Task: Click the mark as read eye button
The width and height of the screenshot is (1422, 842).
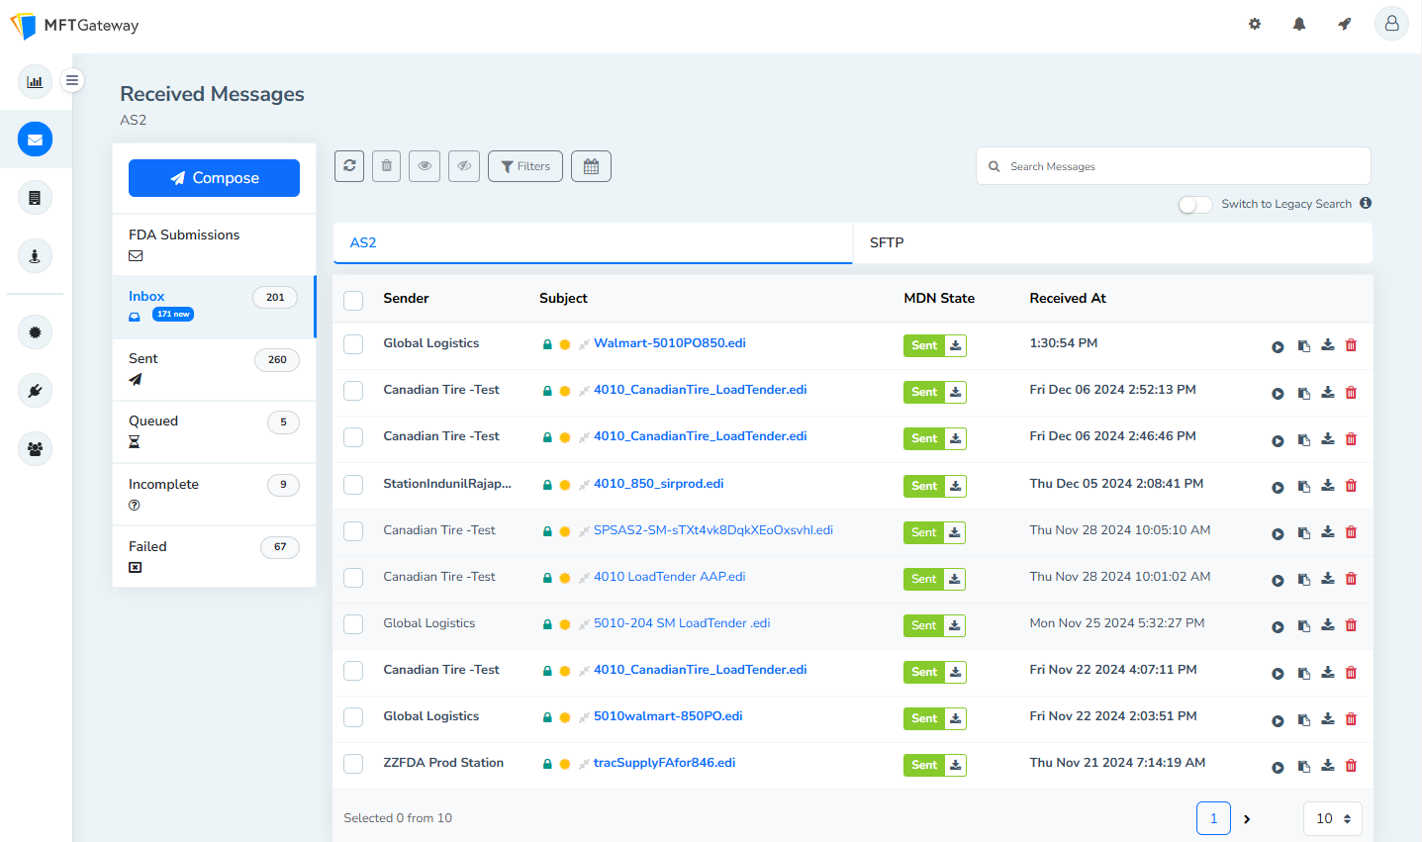Action: [425, 166]
